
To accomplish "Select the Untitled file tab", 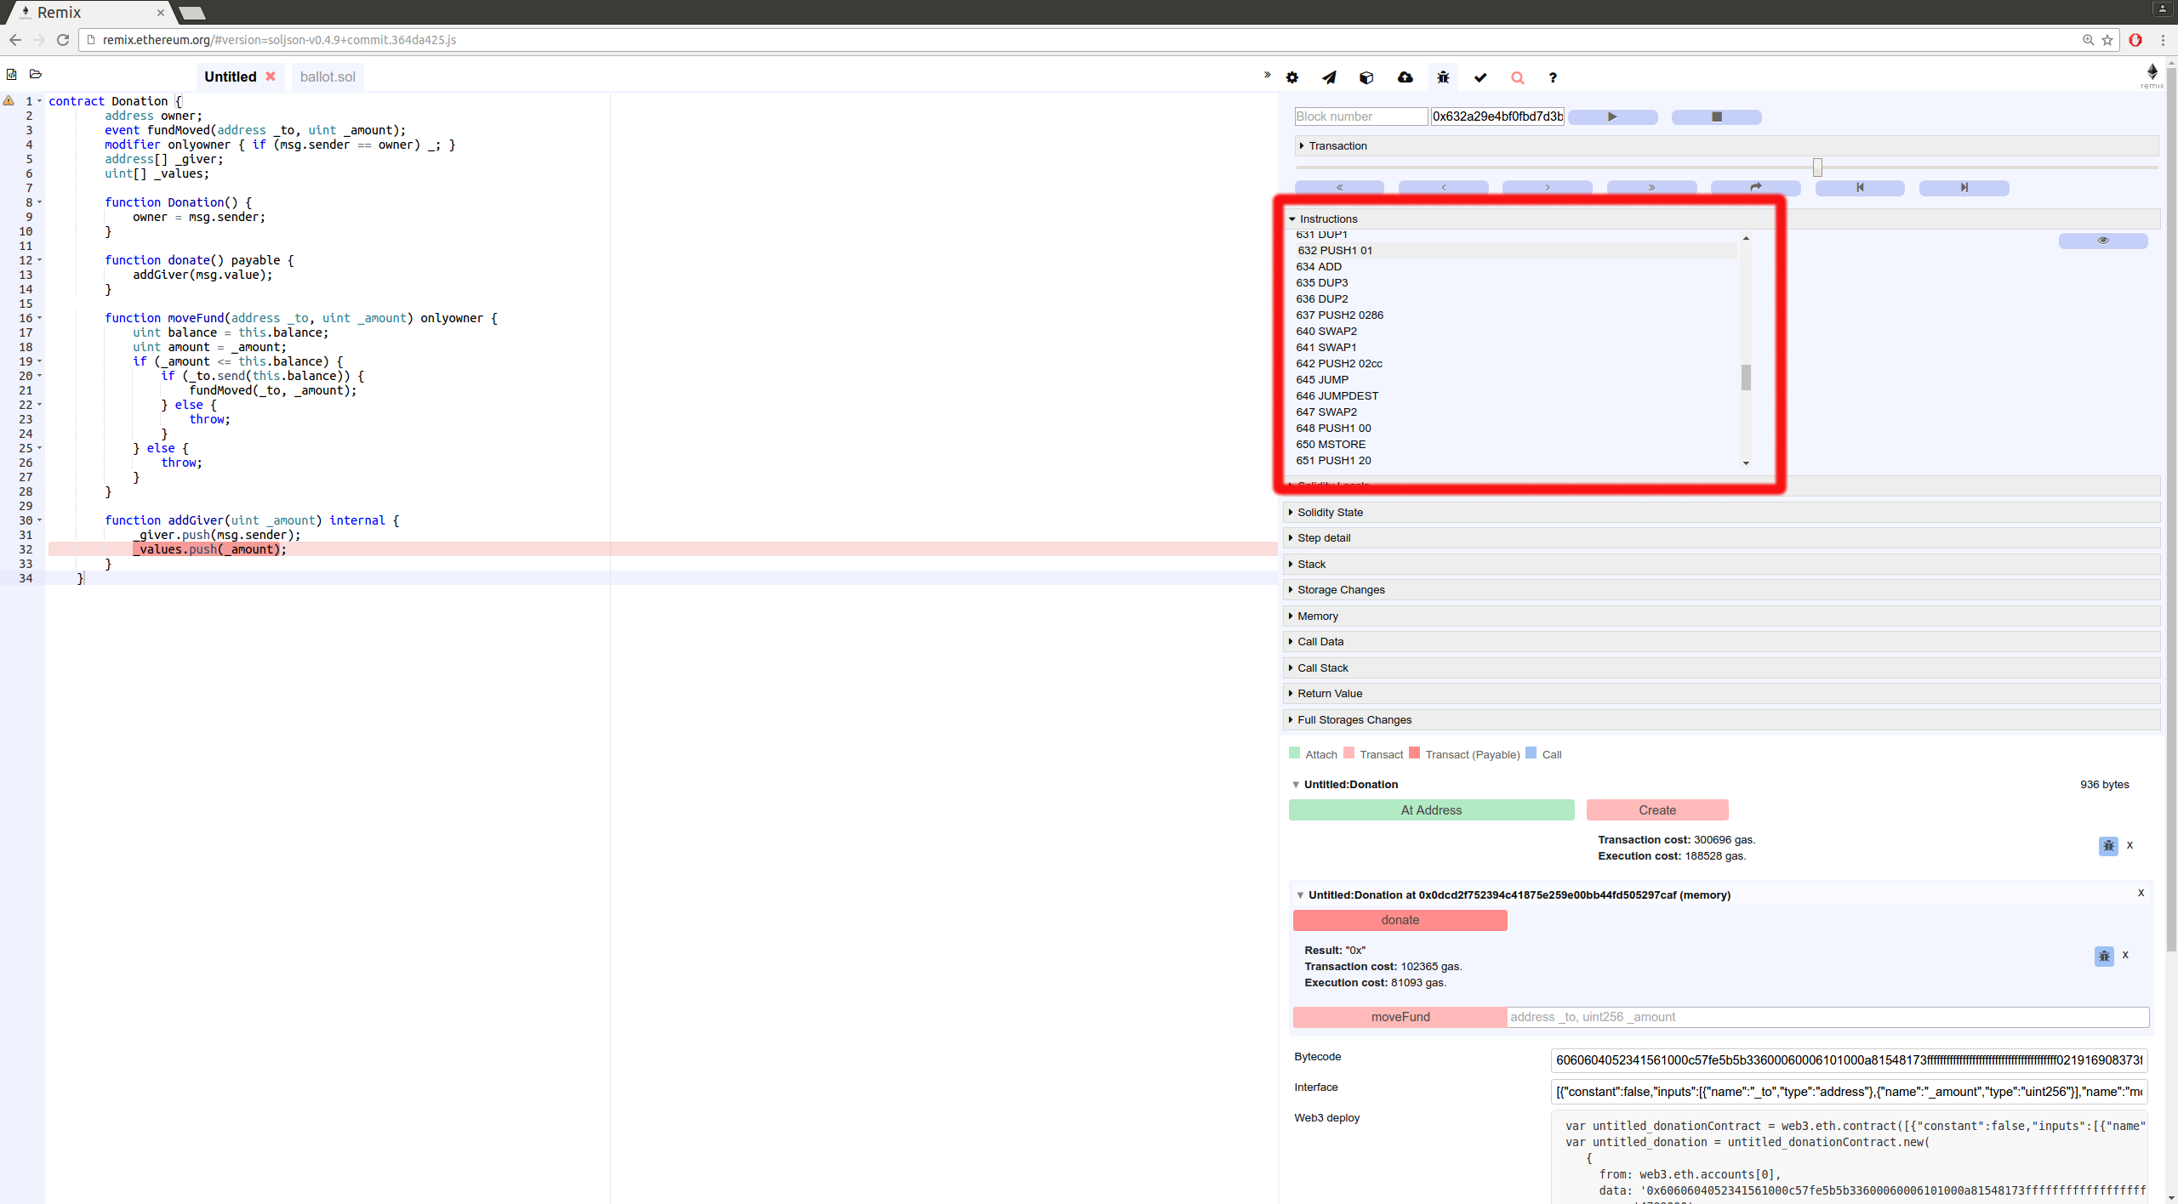I will coord(230,77).
